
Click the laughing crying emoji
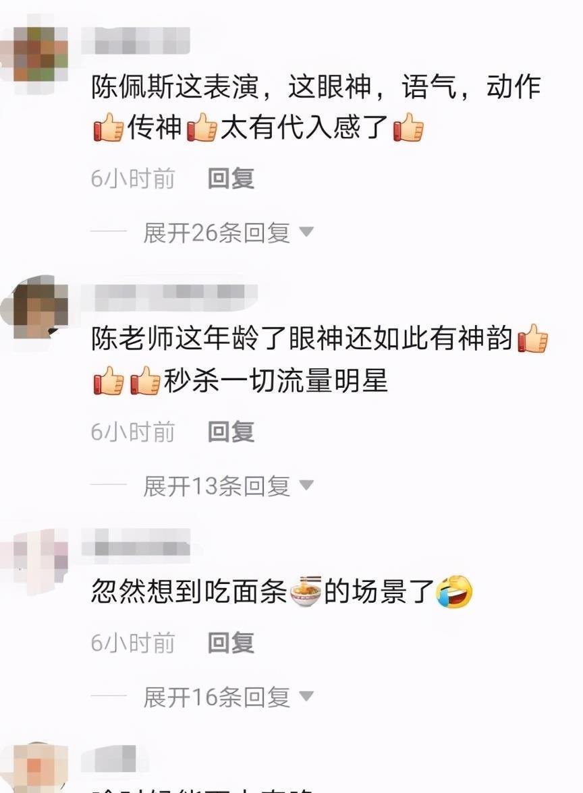point(454,591)
